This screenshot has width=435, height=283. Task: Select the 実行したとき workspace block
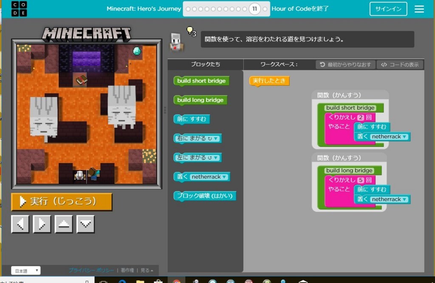[269, 81]
